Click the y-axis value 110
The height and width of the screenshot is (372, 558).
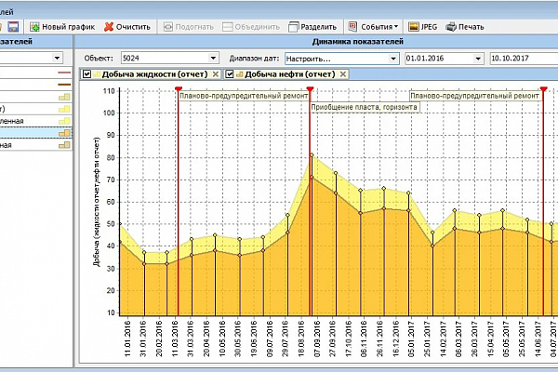pos(109,91)
